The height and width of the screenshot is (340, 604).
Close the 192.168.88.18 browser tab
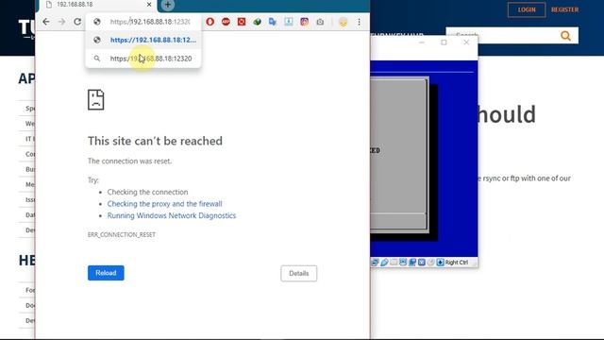coord(149,5)
